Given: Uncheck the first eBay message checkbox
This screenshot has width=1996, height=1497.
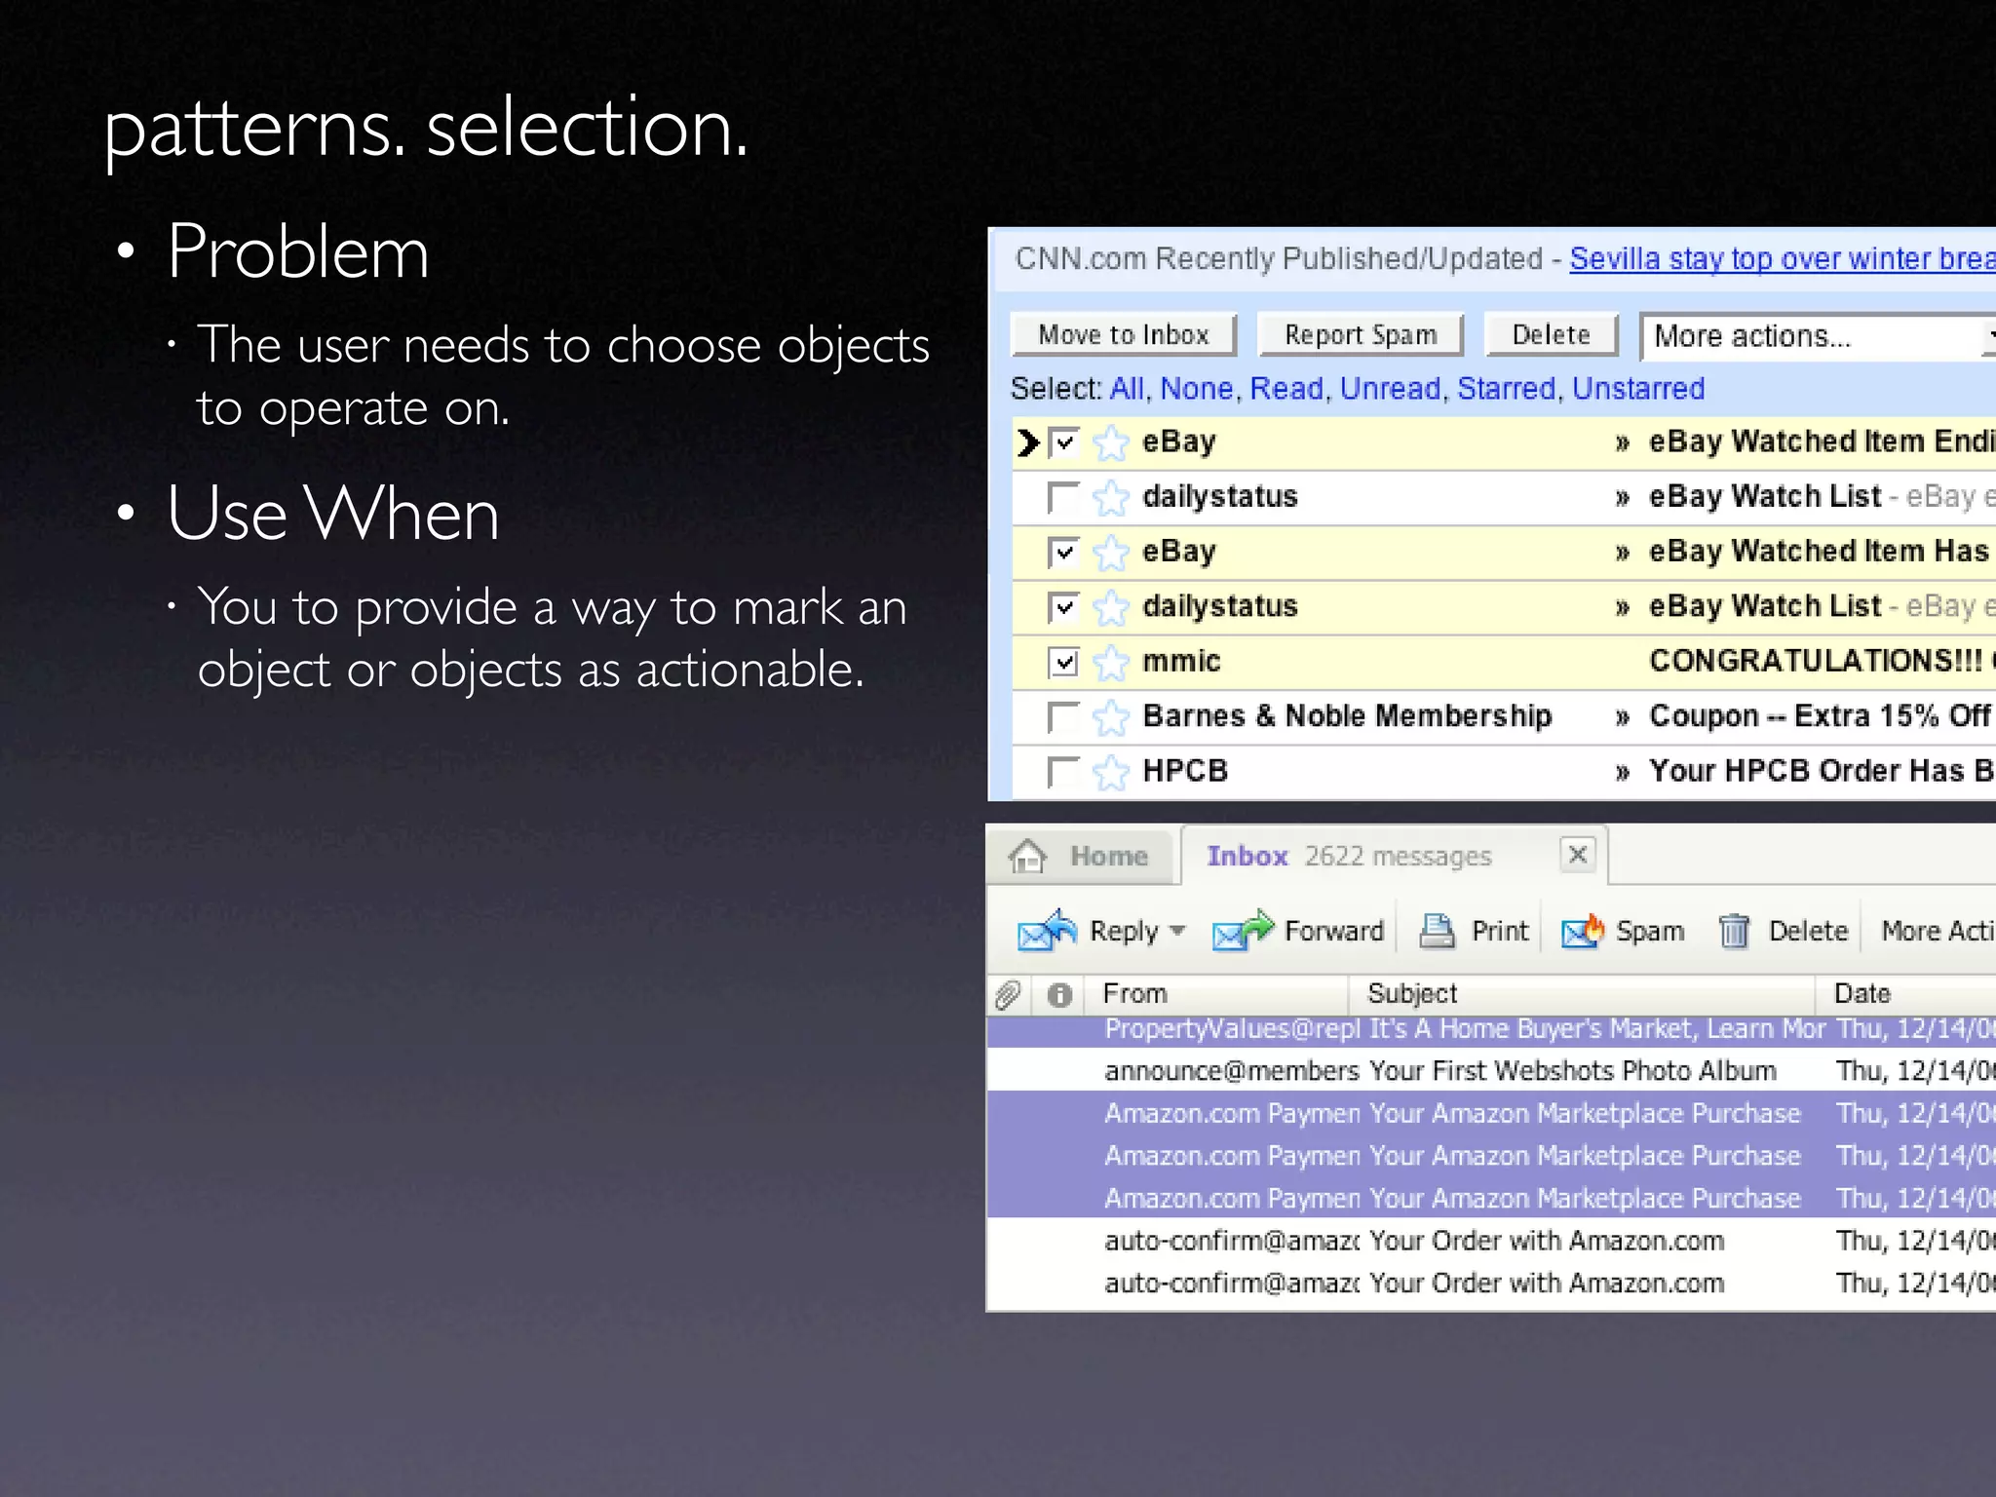Looking at the screenshot, I should (x=1063, y=443).
